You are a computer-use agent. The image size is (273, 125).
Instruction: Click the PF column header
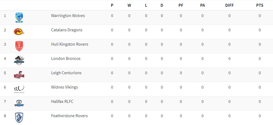[181, 5]
